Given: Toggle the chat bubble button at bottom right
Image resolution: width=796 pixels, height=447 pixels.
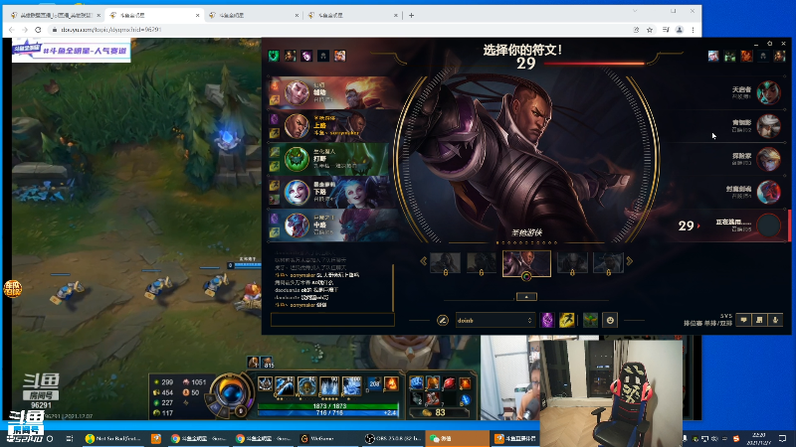Looking at the screenshot, I should (x=743, y=320).
